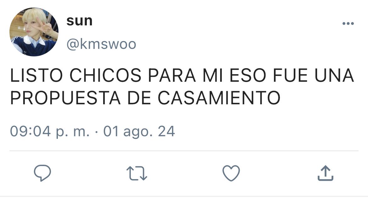Image resolution: width=368 pixels, height=202 pixels.
Task: Share the tweet via the upload arrow icon
Action: coord(326,173)
